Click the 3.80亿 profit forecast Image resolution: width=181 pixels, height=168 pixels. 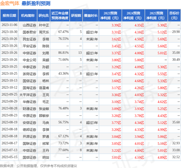tap(116, 60)
